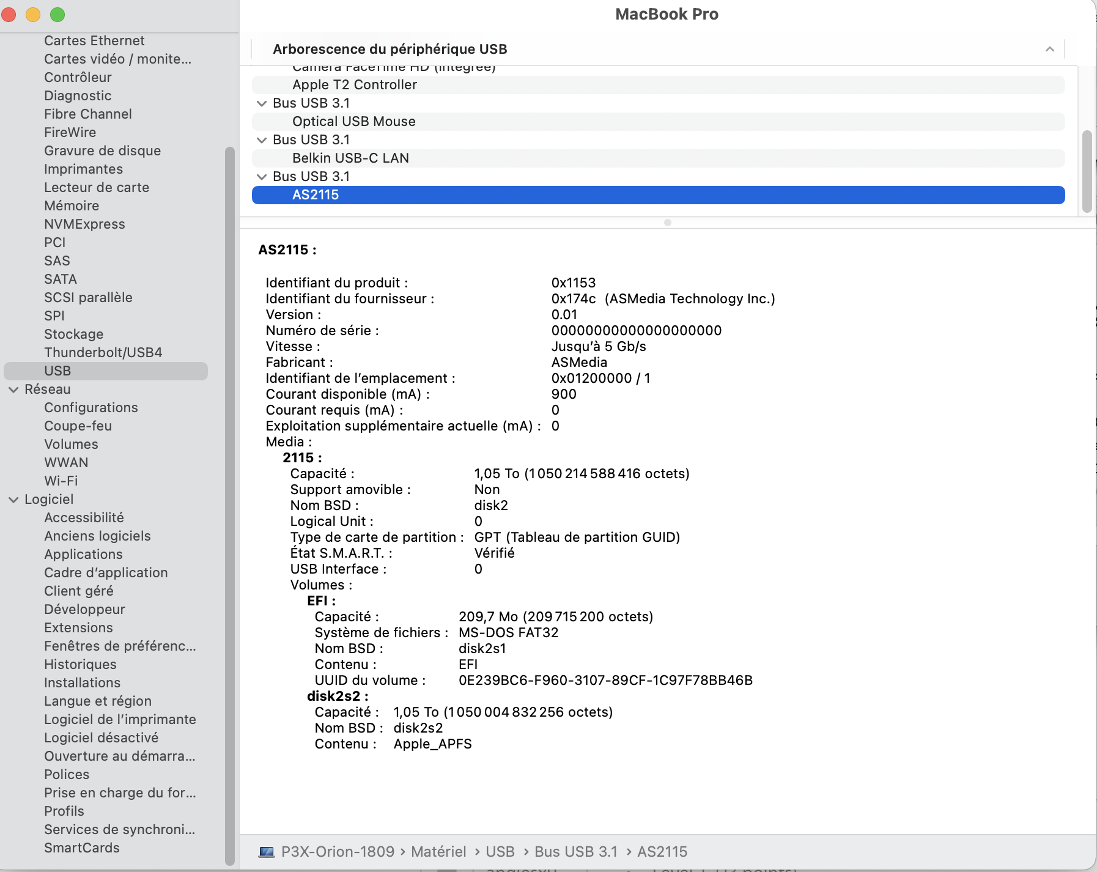This screenshot has width=1097, height=872.
Task: Click AS2115 in the path bar
Action: (x=662, y=852)
